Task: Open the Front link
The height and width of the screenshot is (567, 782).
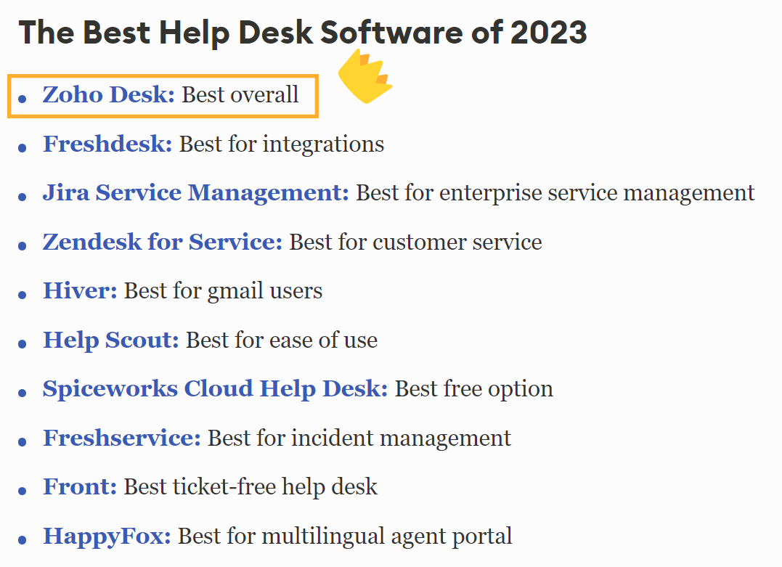Action: 79,487
